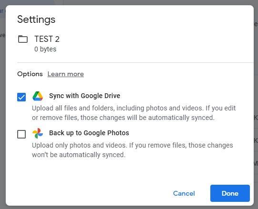258x209 pixels.
Task: Select the Back up to Google Photos label
Action: pyautogui.click(x=89, y=133)
